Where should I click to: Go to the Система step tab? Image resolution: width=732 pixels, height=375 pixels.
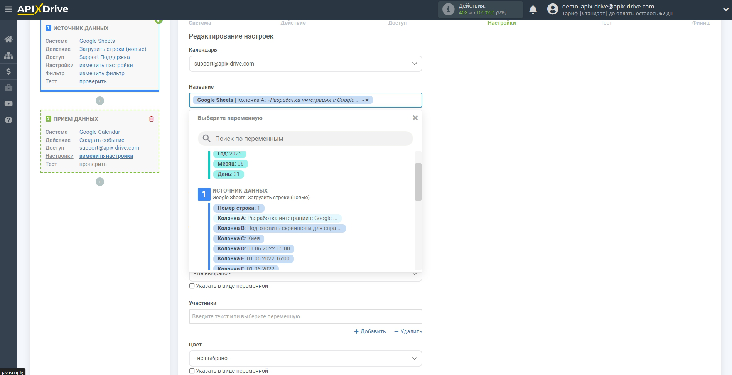(200, 23)
